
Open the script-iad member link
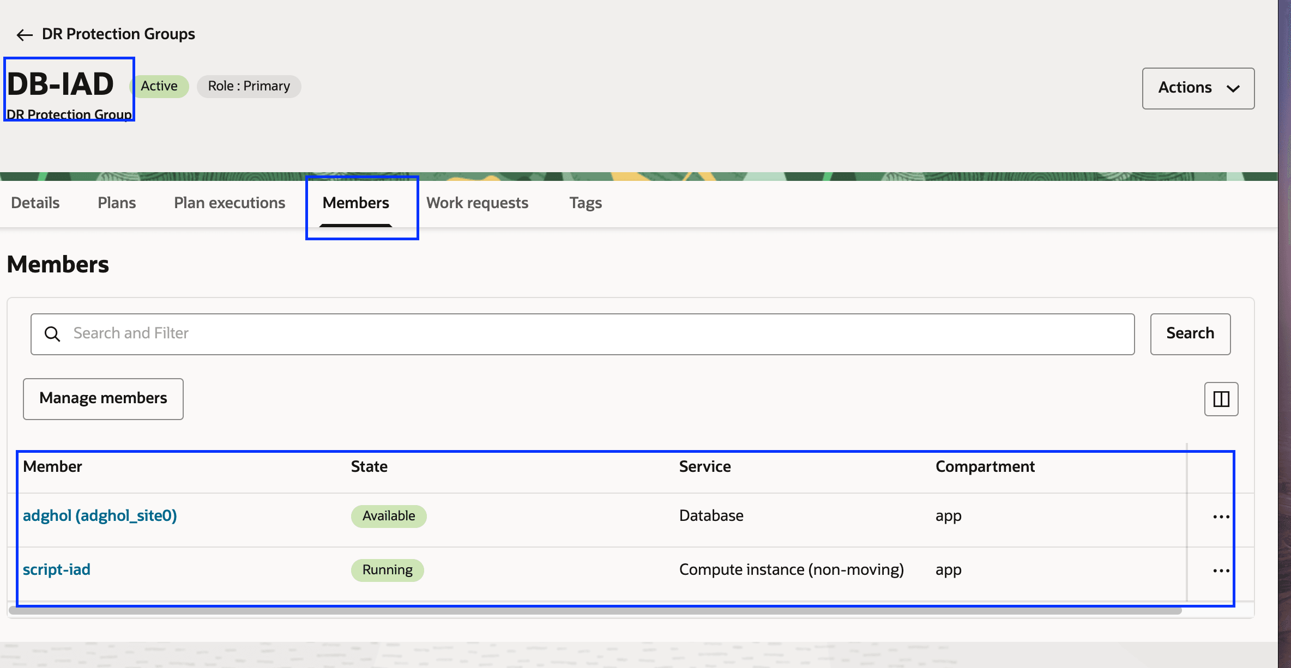[x=57, y=569]
